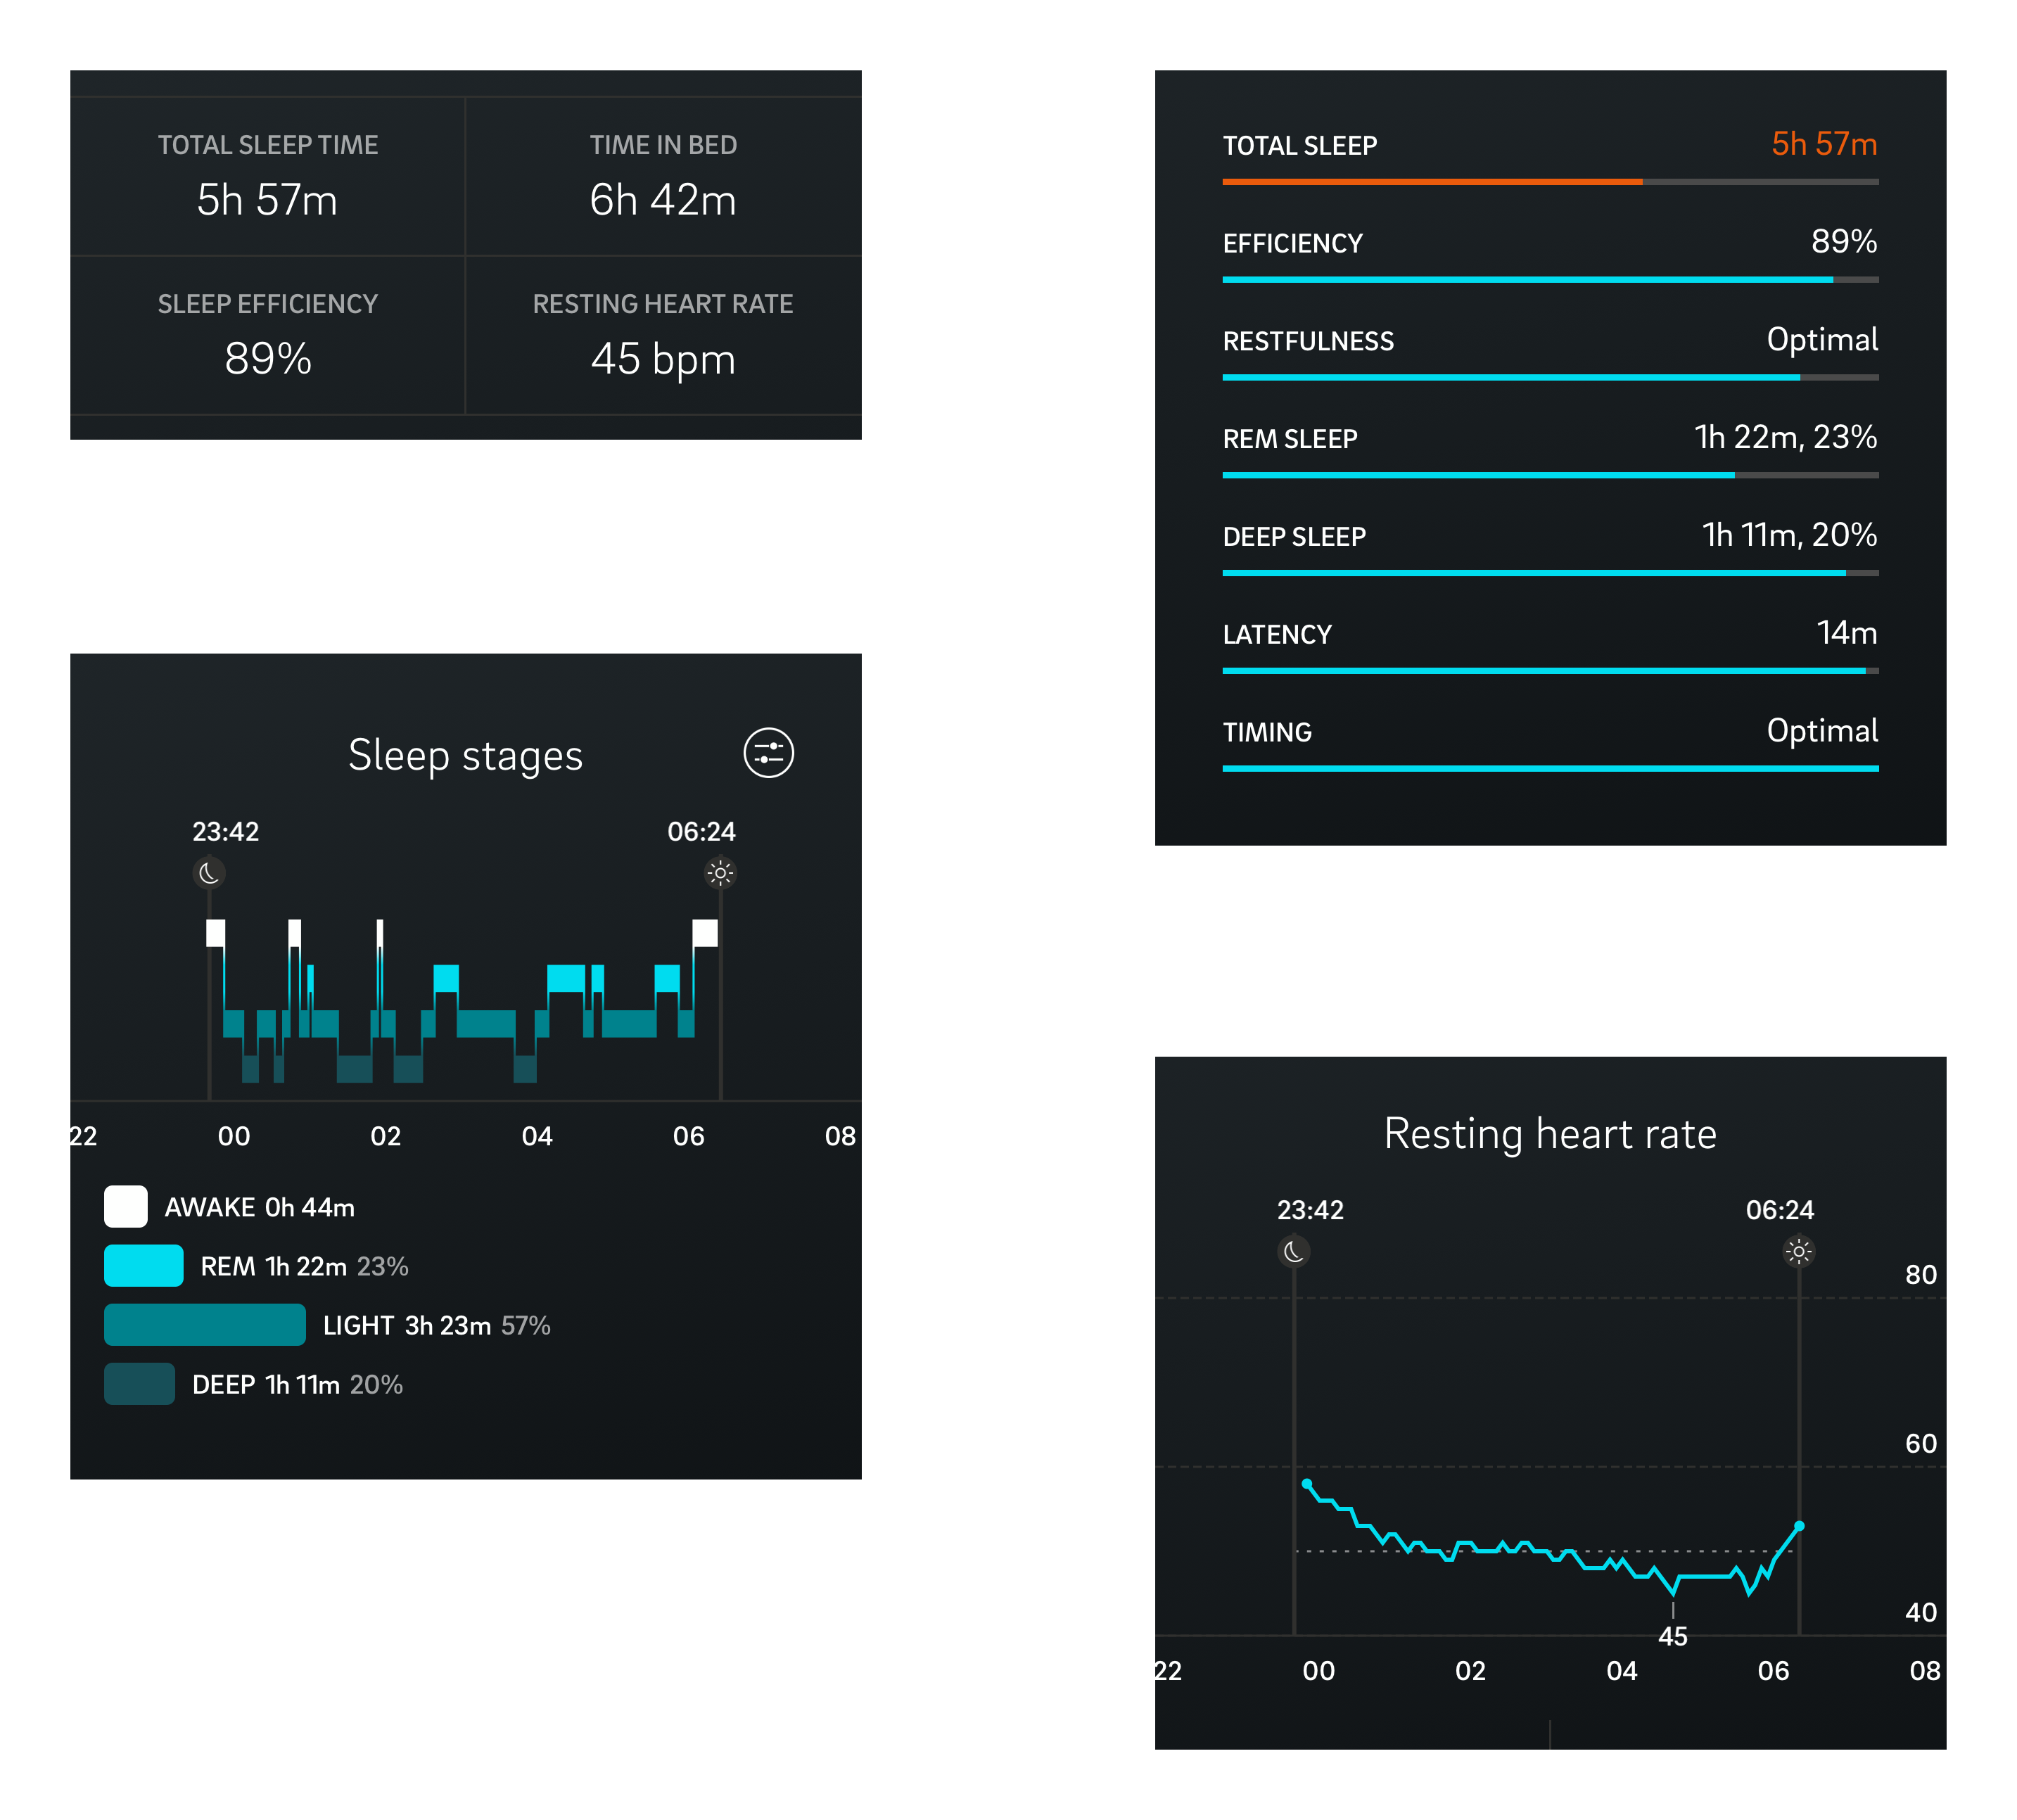The height and width of the screenshot is (1820, 2017).
Task: Click the Sleep stages heading
Action: click(x=465, y=756)
